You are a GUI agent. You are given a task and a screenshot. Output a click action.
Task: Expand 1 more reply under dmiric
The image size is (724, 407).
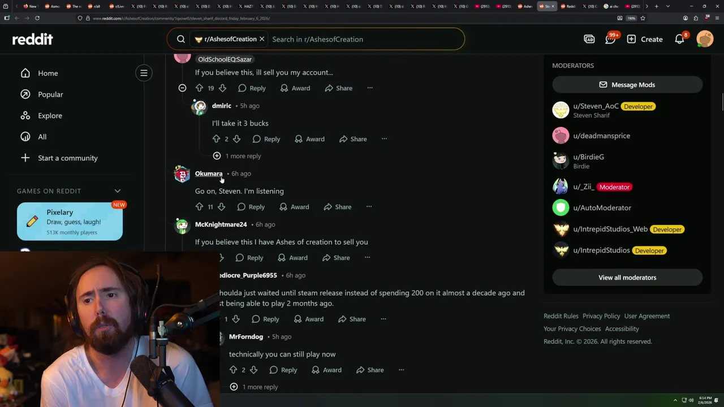tap(237, 156)
